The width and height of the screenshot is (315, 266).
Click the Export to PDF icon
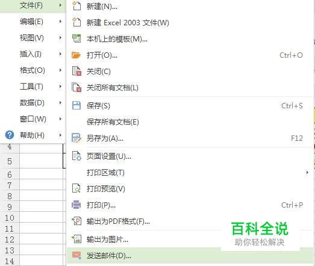[x=76, y=221]
